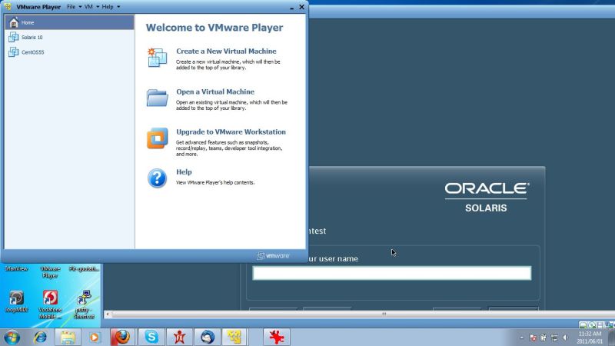Open Thunderbird from taskbar

[x=208, y=337]
